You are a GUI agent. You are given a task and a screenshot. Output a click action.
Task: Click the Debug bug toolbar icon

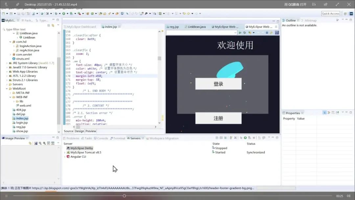56,13
